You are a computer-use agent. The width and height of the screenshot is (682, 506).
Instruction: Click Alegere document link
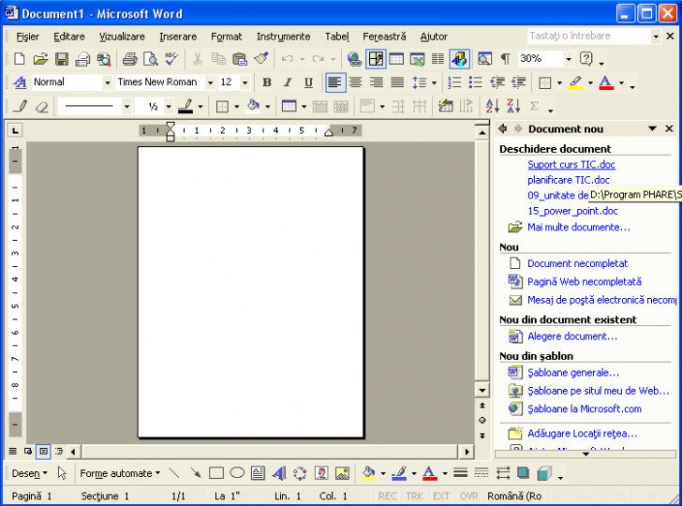pos(572,336)
